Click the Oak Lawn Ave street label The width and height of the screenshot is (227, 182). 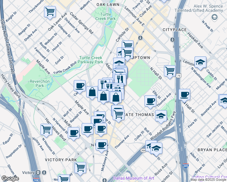pos(58,22)
